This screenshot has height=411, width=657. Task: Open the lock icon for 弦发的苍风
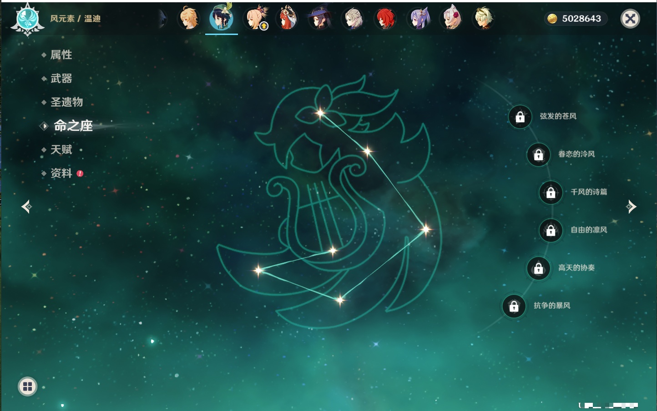(x=520, y=117)
